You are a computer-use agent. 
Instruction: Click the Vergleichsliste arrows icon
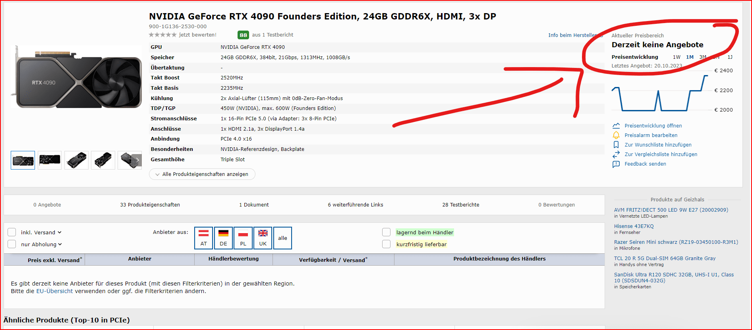pos(616,154)
